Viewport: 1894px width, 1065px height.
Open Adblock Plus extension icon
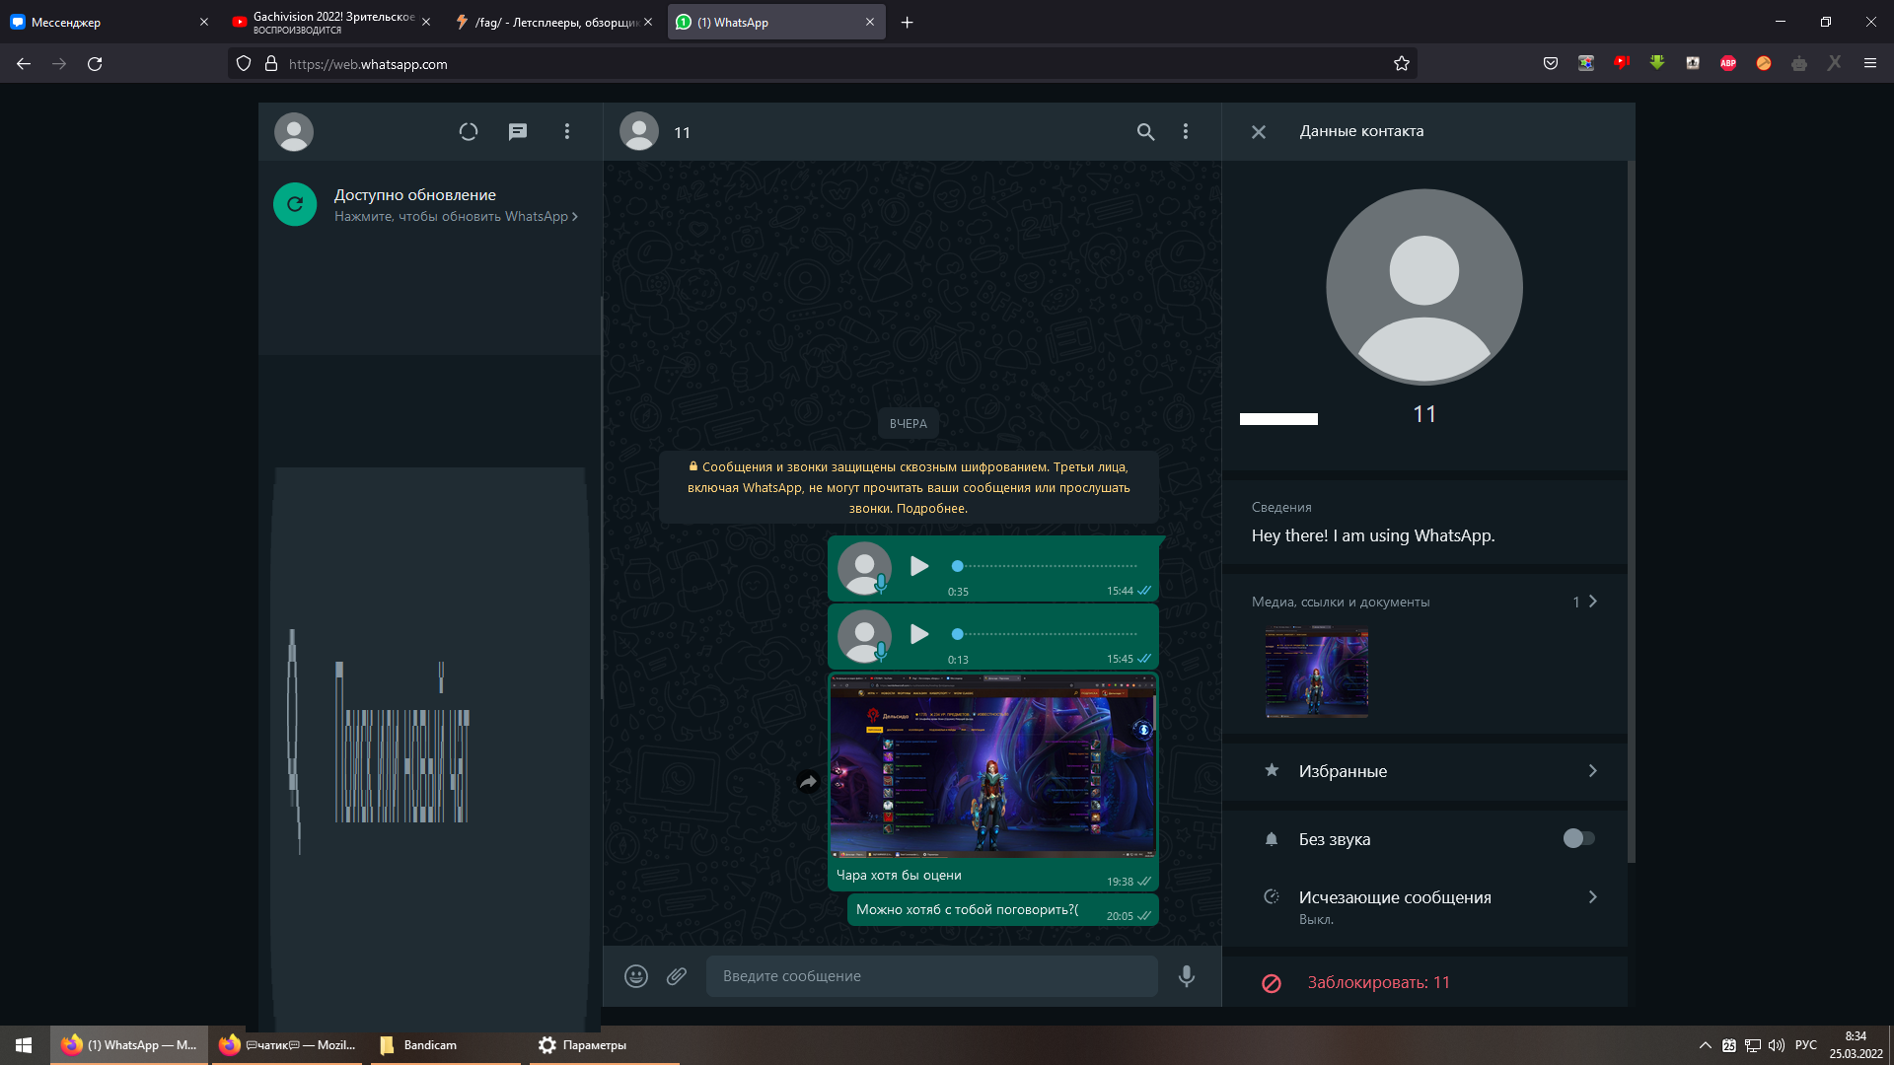(1728, 63)
